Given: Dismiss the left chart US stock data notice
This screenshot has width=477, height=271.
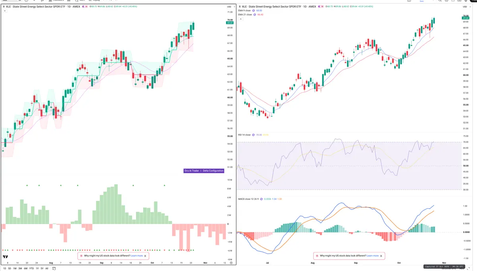Looking at the screenshot, I should tap(145, 256).
